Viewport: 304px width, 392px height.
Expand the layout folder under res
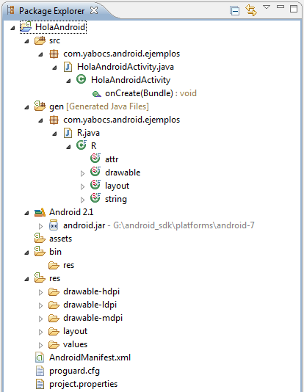[40, 333]
